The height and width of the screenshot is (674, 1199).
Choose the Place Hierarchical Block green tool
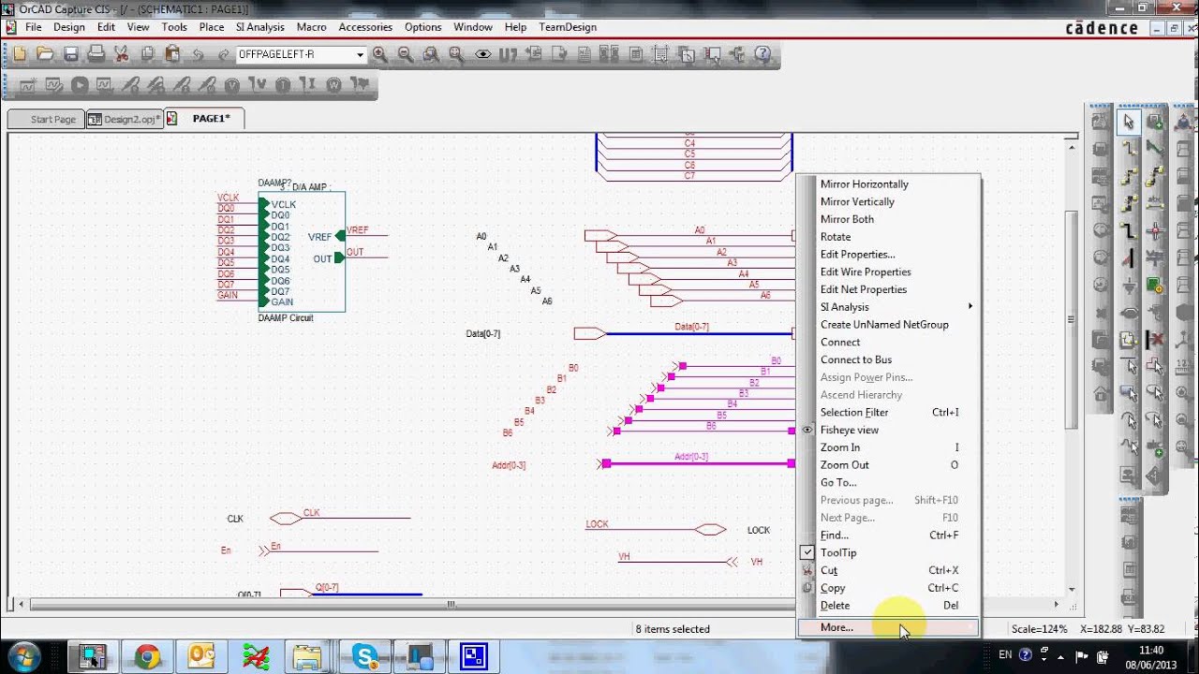tap(1155, 284)
